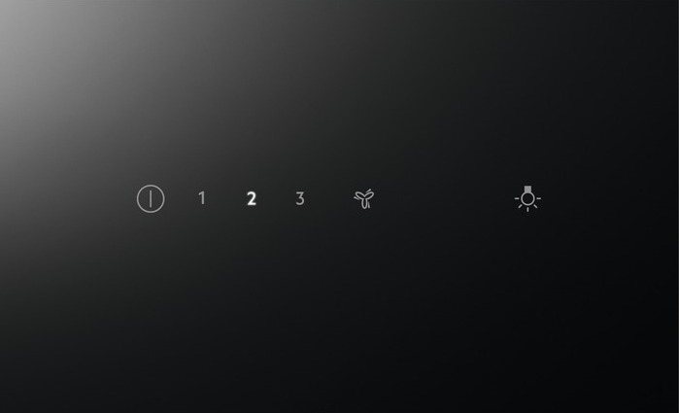Tap the standby power symbol left of 1
679x413 pixels.
[151, 199]
